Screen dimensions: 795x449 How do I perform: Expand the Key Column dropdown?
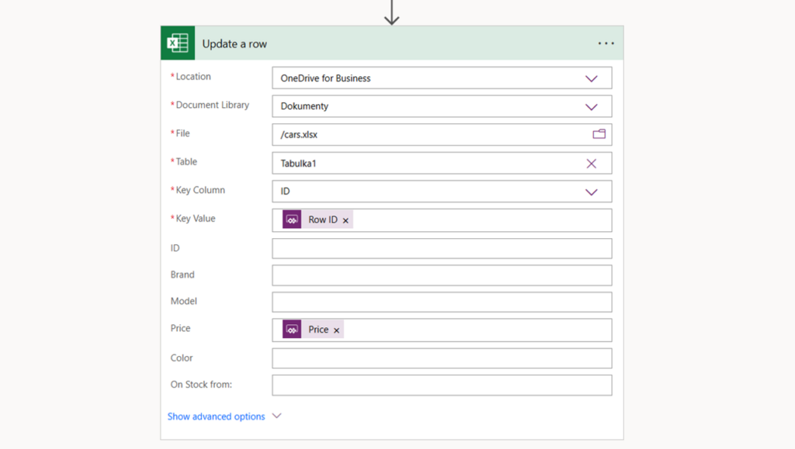tap(591, 192)
